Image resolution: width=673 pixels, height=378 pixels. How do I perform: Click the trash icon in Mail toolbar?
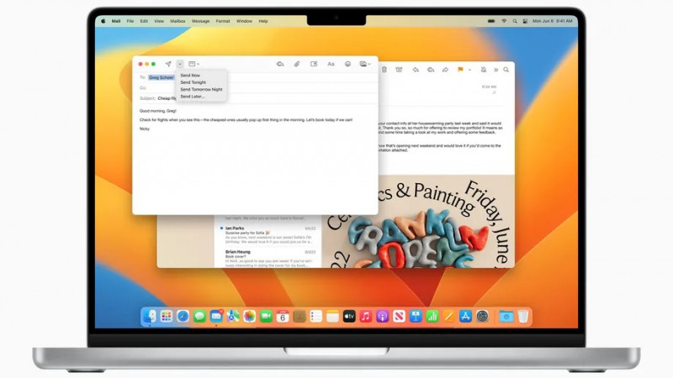point(384,70)
